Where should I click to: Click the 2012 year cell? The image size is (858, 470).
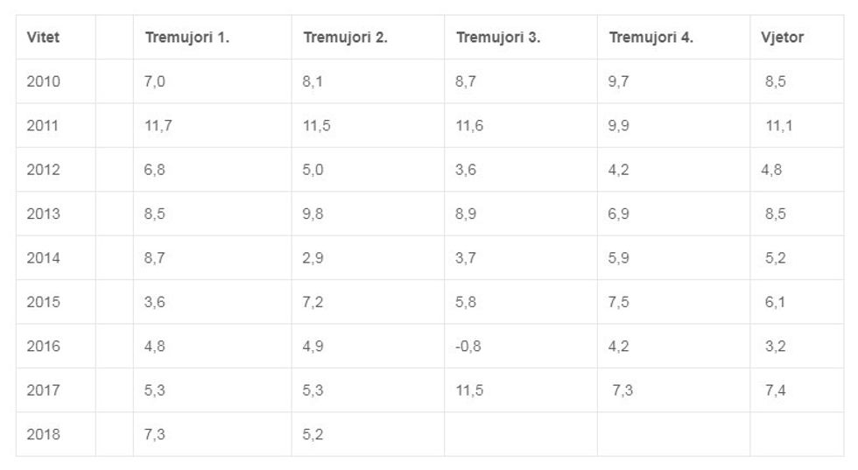[43, 170]
